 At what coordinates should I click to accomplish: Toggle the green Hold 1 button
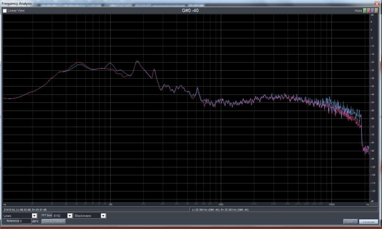(365, 11)
